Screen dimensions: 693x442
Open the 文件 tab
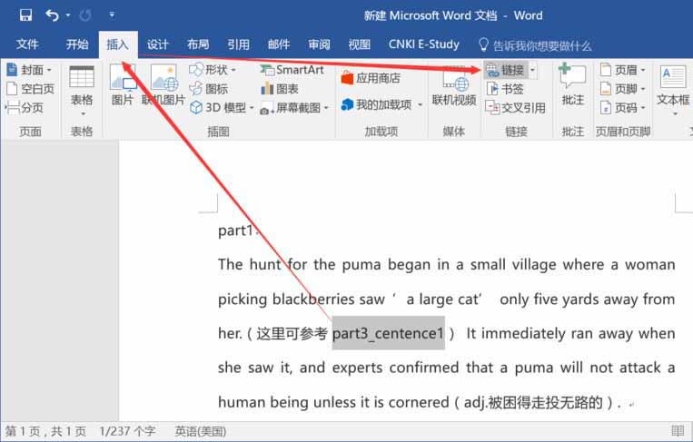27,44
